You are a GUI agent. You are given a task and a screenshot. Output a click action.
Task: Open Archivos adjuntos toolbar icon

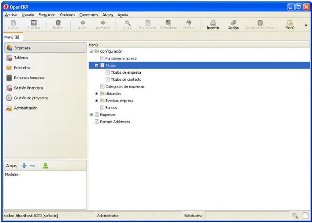[x=260, y=23]
